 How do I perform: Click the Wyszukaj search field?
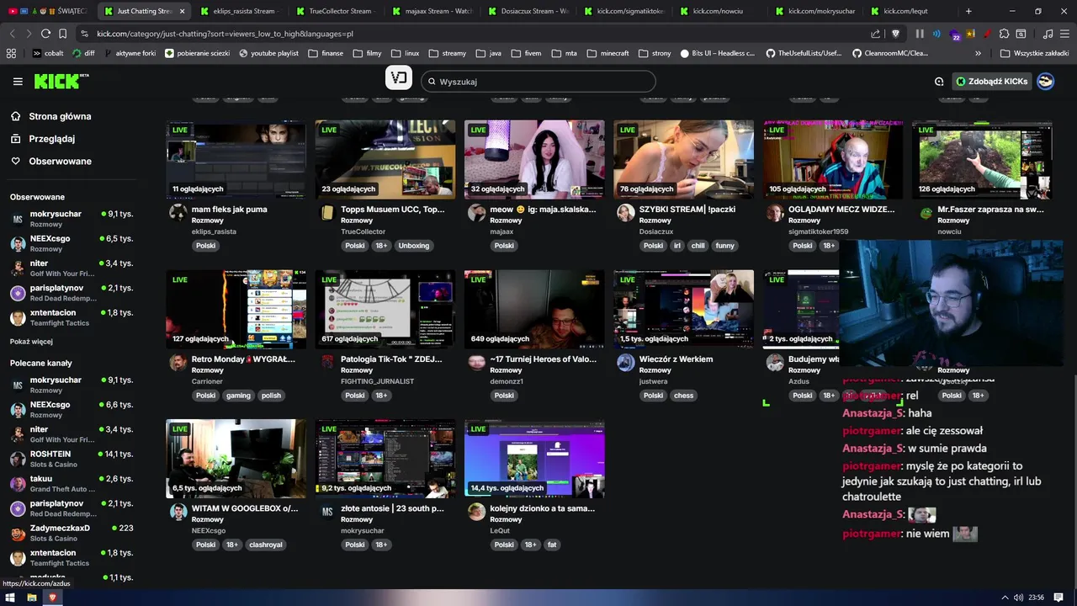pyautogui.click(x=538, y=82)
